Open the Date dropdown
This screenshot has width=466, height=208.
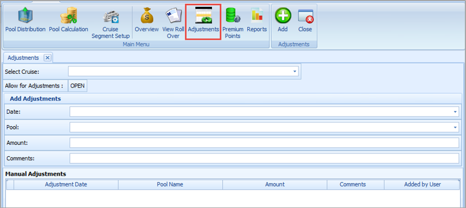pos(455,112)
